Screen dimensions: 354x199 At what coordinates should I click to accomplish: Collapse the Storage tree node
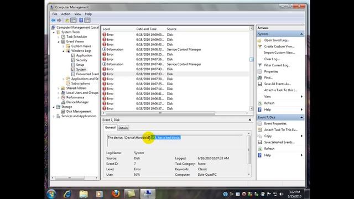pos(54,107)
